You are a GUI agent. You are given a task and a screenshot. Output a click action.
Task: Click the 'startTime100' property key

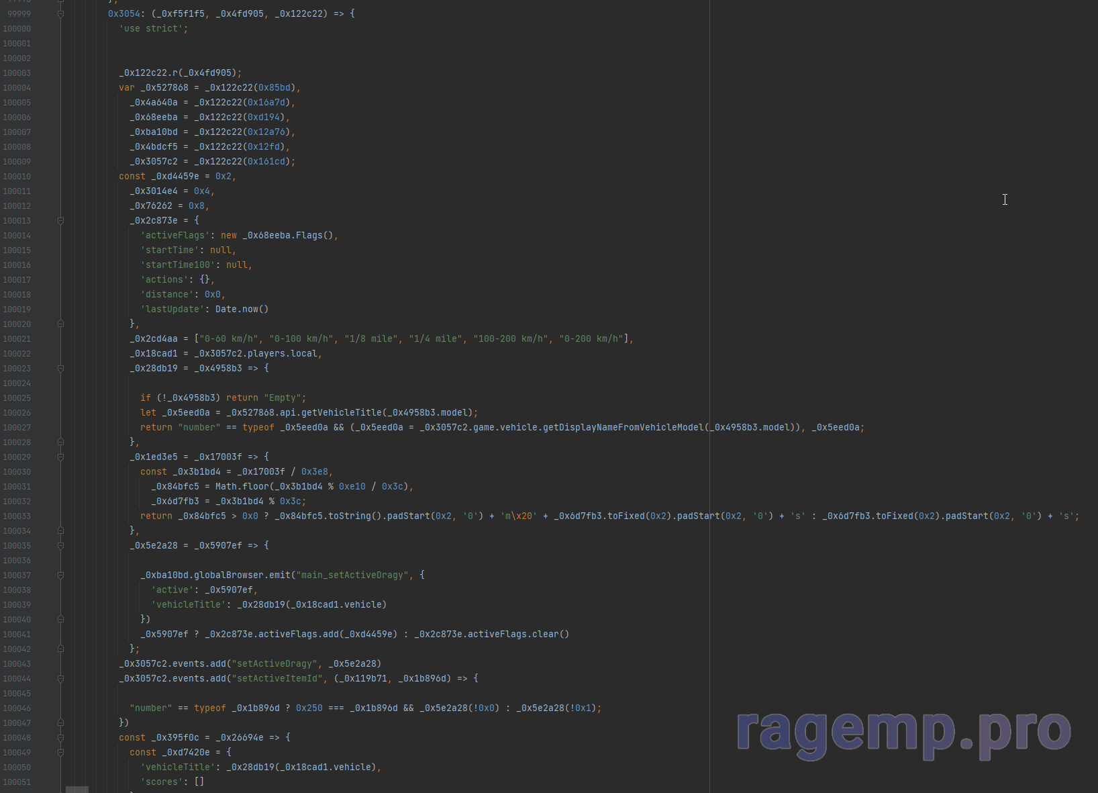pos(178,265)
